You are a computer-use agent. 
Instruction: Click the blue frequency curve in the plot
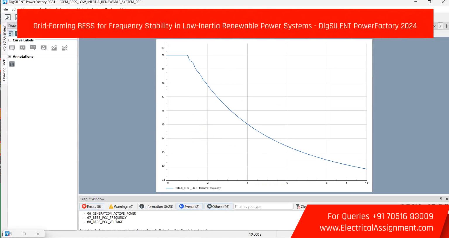coord(247,124)
